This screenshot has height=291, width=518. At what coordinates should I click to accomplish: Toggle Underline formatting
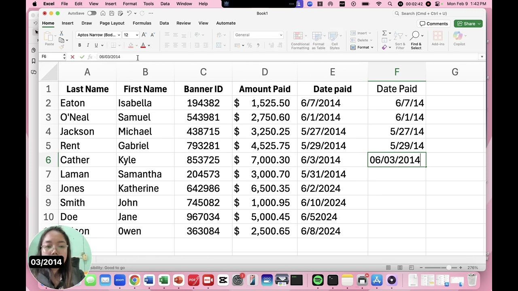[x=96, y=45]
